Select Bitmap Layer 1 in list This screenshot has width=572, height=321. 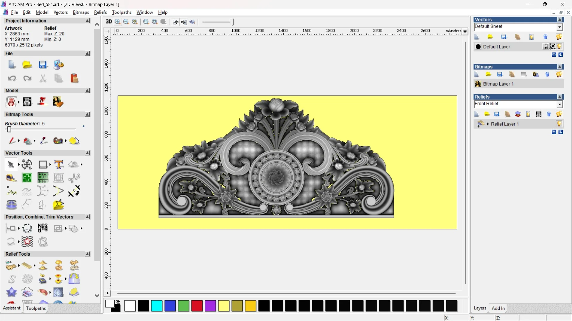(x=498, y=84)
